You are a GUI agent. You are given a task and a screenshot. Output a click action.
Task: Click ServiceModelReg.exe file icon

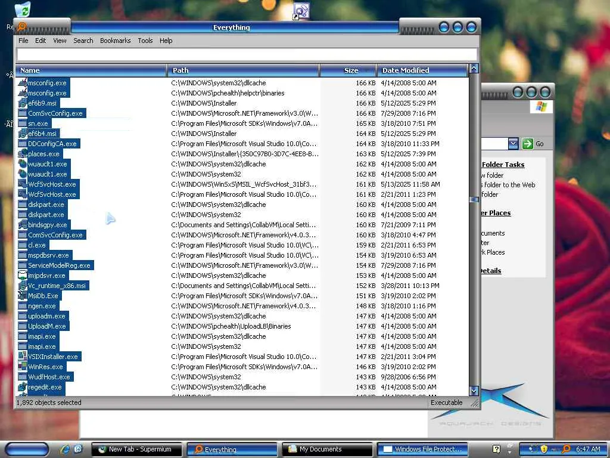(x=22, y=265)
